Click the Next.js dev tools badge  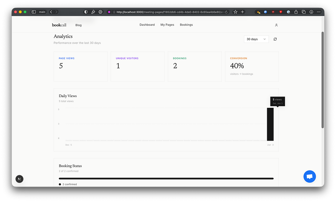coord(19,179)
